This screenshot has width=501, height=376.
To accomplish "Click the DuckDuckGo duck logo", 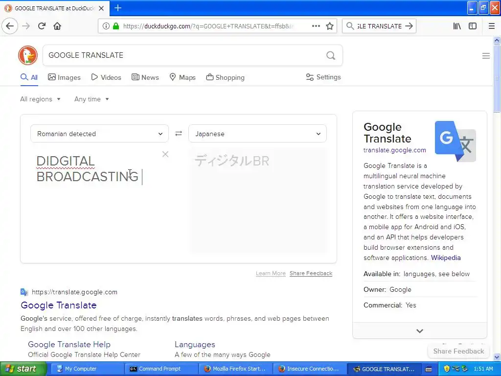I will click(x=28, y=55).
